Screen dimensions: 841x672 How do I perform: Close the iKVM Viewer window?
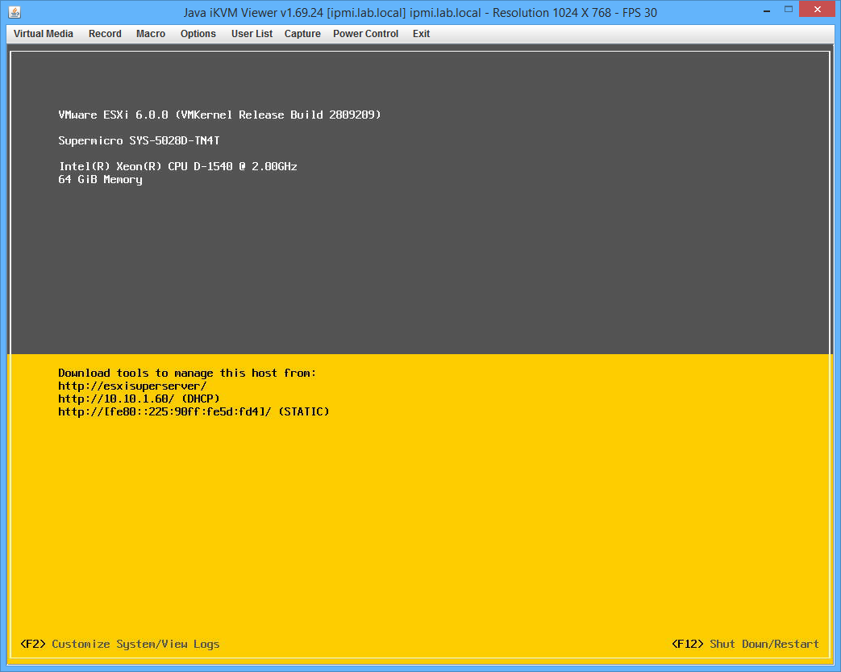818,9
